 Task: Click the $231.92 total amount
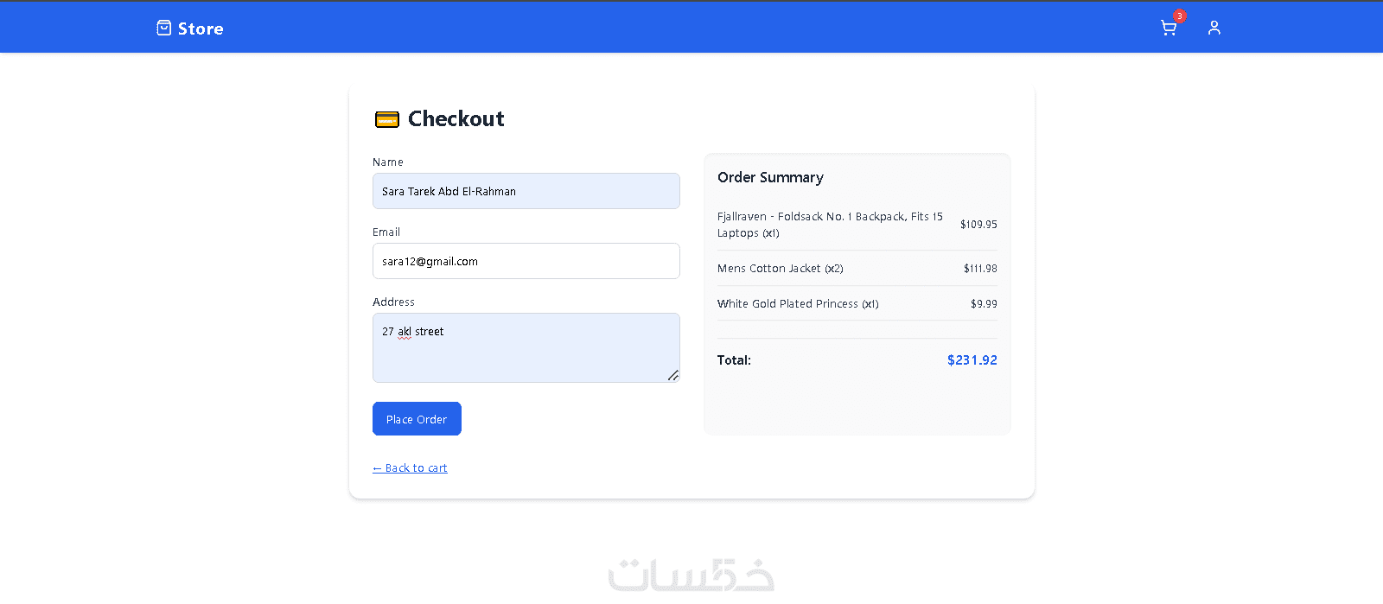pyautogui.click(x=972, y=360)
